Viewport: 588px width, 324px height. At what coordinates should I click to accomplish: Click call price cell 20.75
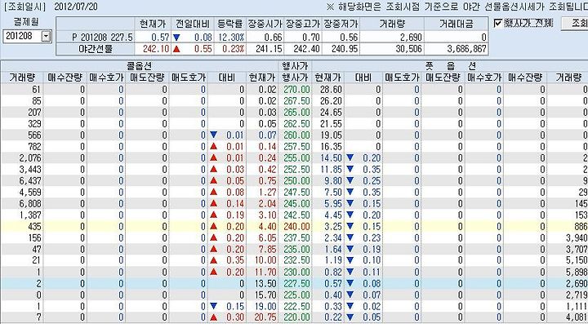(x=265, y=317)
